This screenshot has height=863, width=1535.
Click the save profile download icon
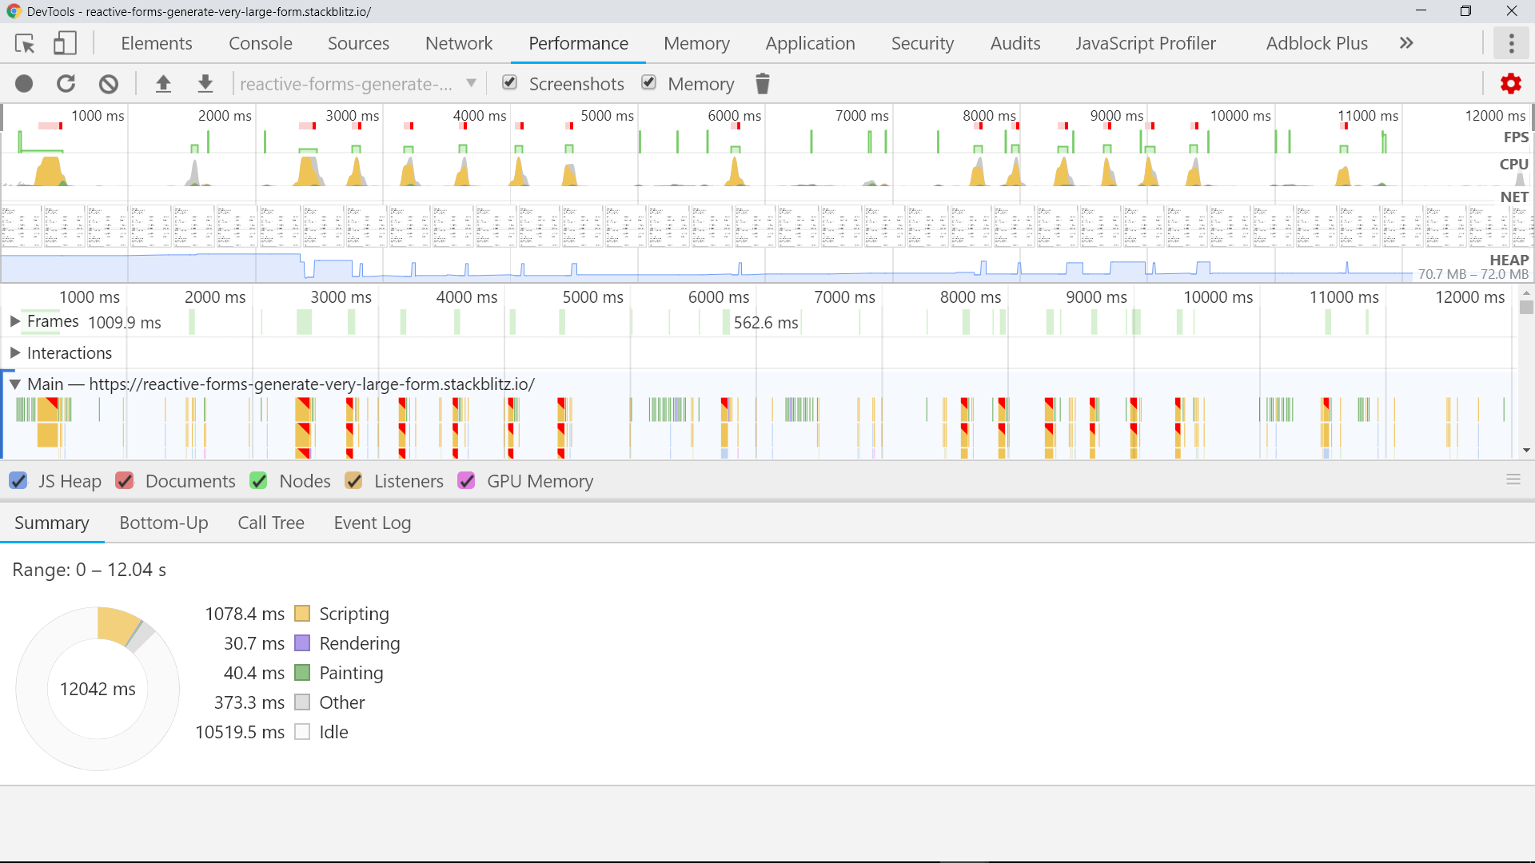205,84
